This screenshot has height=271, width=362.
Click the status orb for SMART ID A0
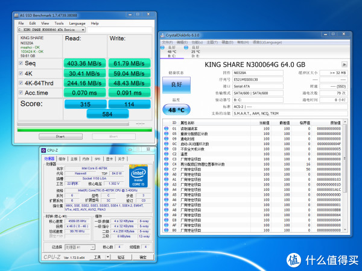[x=167, y=174]
